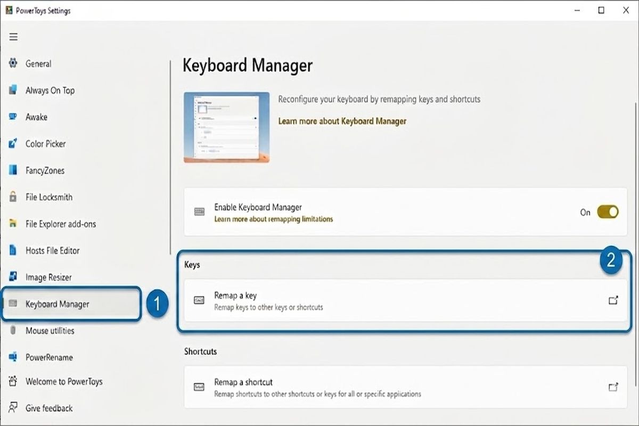Close the PowerToys Settings window
This screenshot has width=639, height=426.
pyautogui.click(x=625, y=10)
